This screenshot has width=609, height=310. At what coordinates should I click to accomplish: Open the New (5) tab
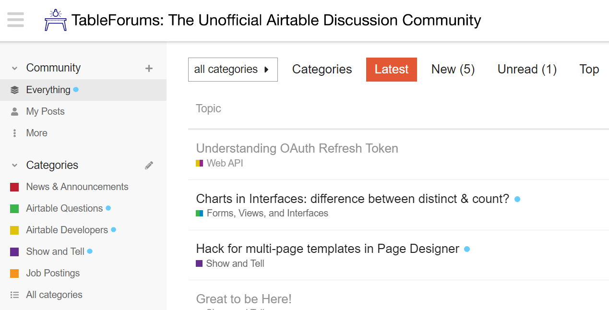click(453, 69)
